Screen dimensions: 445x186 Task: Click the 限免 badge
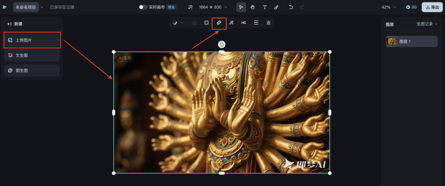tap(171, 7)
